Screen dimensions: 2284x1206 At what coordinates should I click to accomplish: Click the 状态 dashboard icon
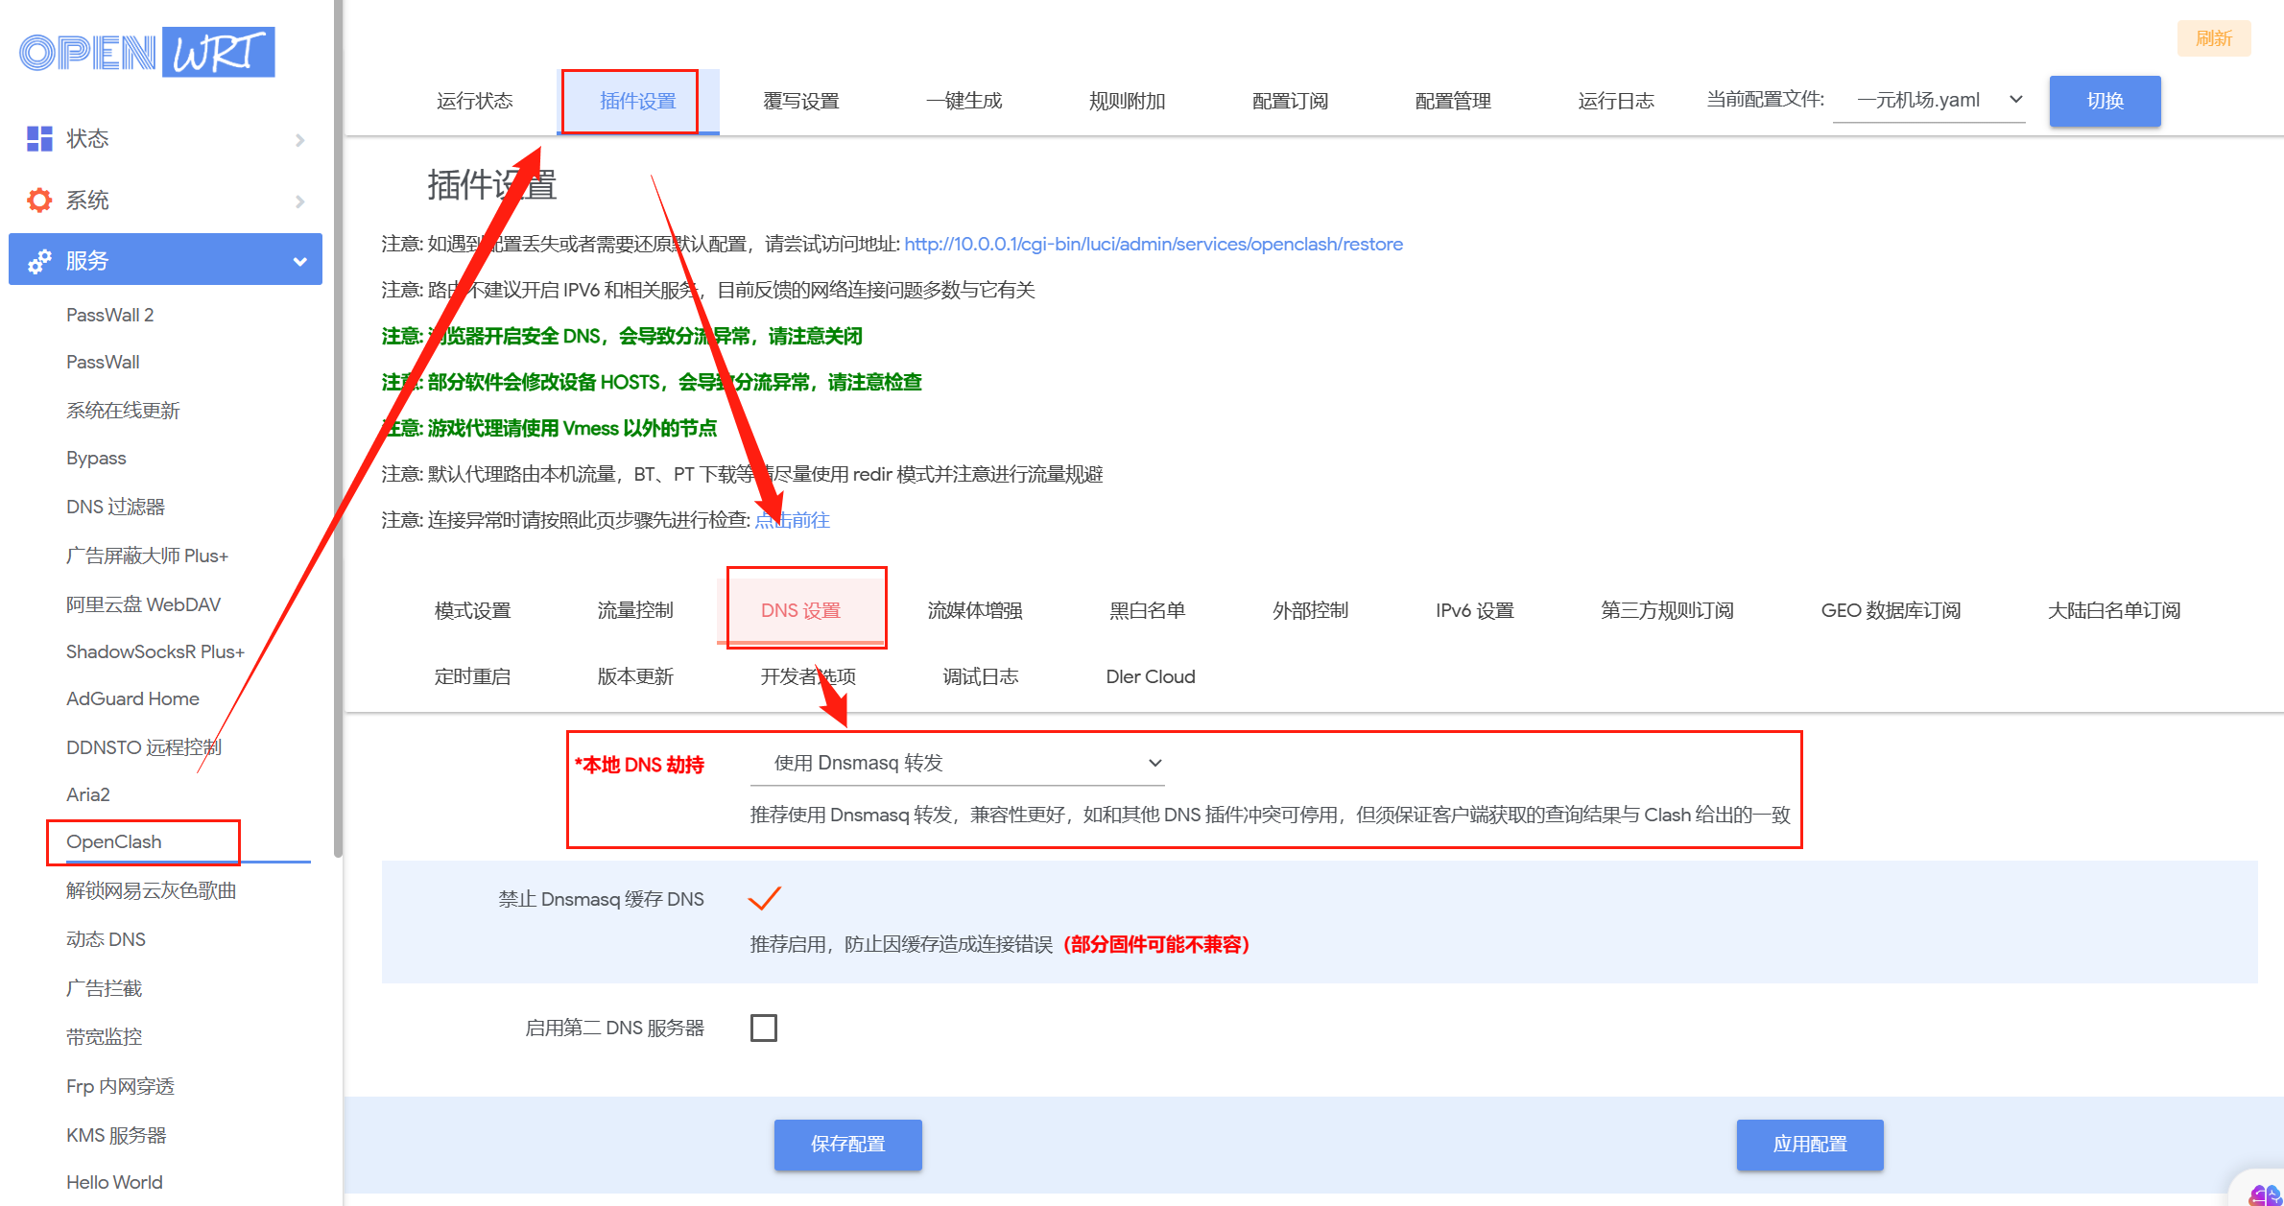pyautogui.click(x=39, y=138)
